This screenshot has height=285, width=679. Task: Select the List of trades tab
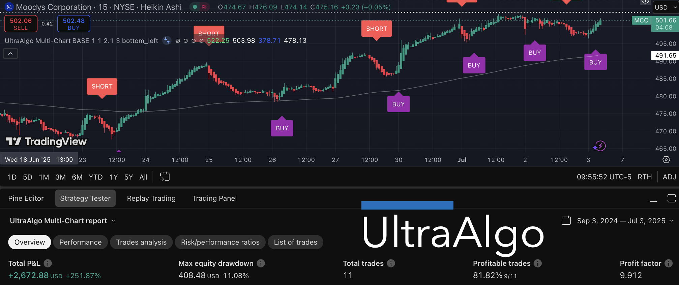click(x=296, y=242)
